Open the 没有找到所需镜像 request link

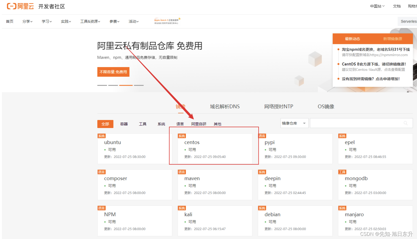371,79
